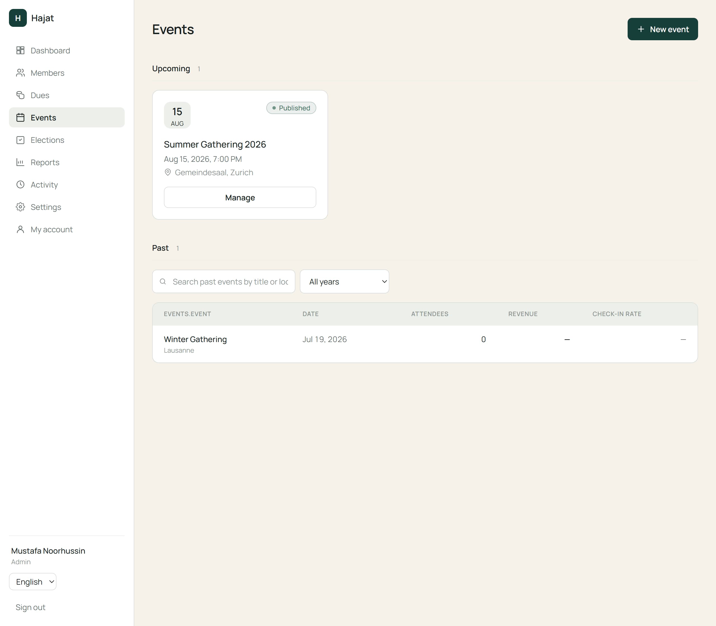This screenshot has width=716, height=626.
Task: Click the search magnifier icon
Action: tap(162, 281)
